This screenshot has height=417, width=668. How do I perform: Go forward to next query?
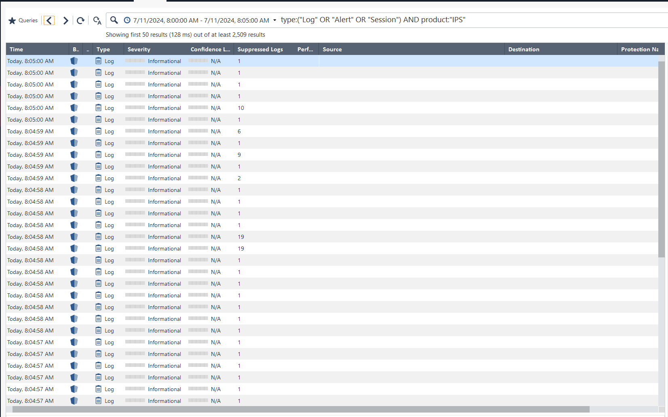point(65,20)
